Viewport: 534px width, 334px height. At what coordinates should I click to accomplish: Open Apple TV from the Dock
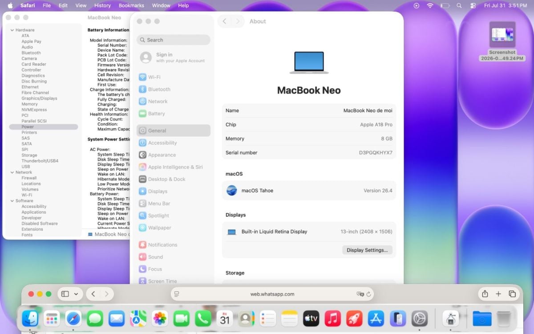click(x=311, y=318)
